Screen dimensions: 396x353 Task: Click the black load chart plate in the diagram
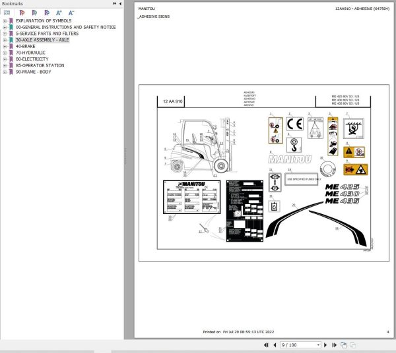click(244, 211)
